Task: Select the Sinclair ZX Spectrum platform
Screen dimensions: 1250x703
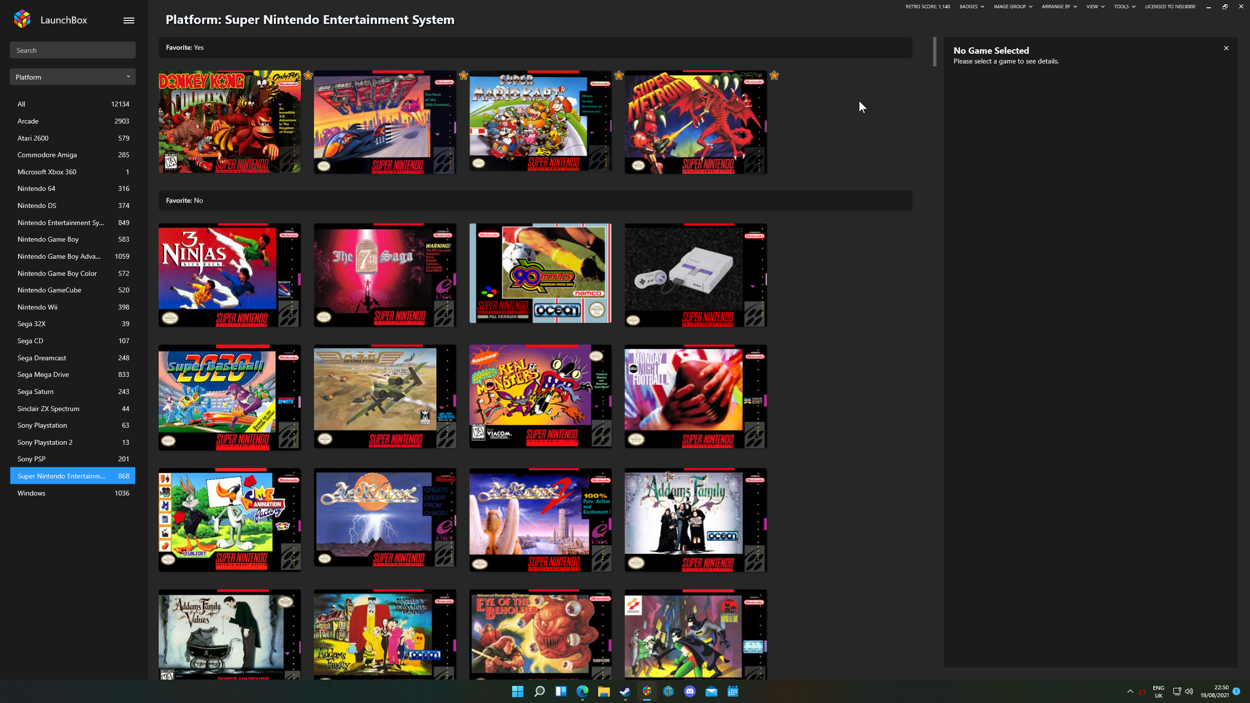Action: pyautogui.click(x=73, y=409)
